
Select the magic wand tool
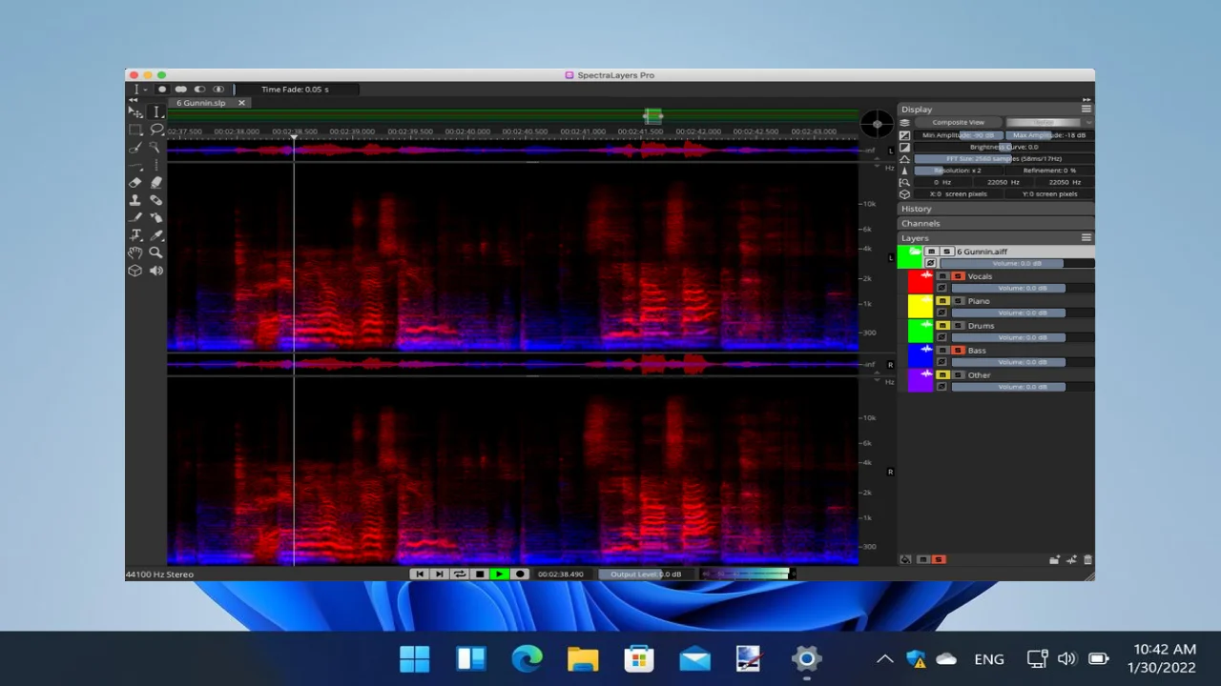[x=156, y=148]
